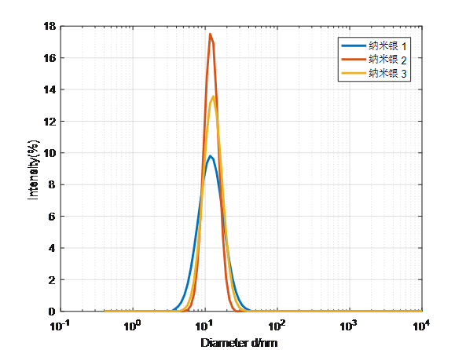Click the y-axis tick label 0
The image size is (466, 350).
52,312
